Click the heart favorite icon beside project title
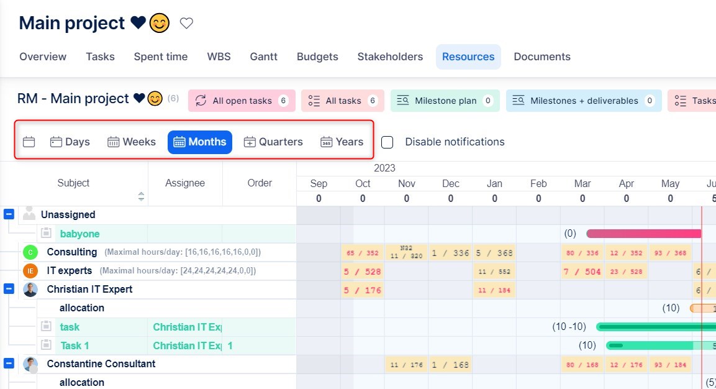This screenshot has height=389, width=716. pos(186,24)
